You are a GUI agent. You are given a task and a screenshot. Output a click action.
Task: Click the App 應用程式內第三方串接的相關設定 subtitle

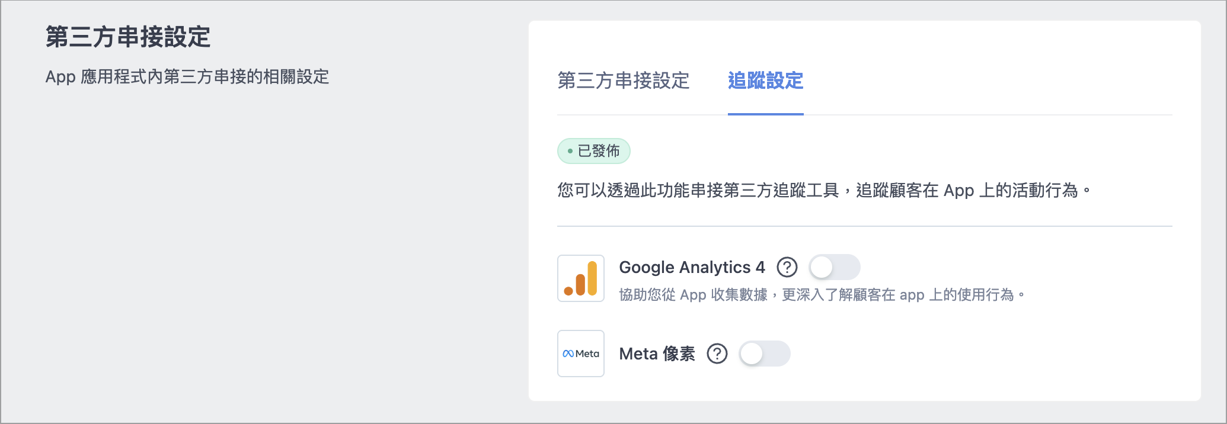(x=187, y=77)
